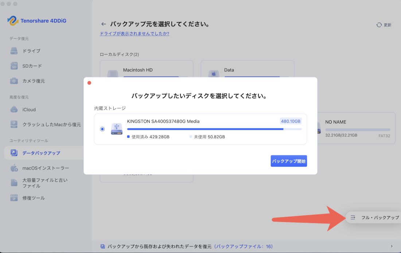401x253 pixels.
Task: Start backup with バックアップ開始 button
Action: click(289, 161)
